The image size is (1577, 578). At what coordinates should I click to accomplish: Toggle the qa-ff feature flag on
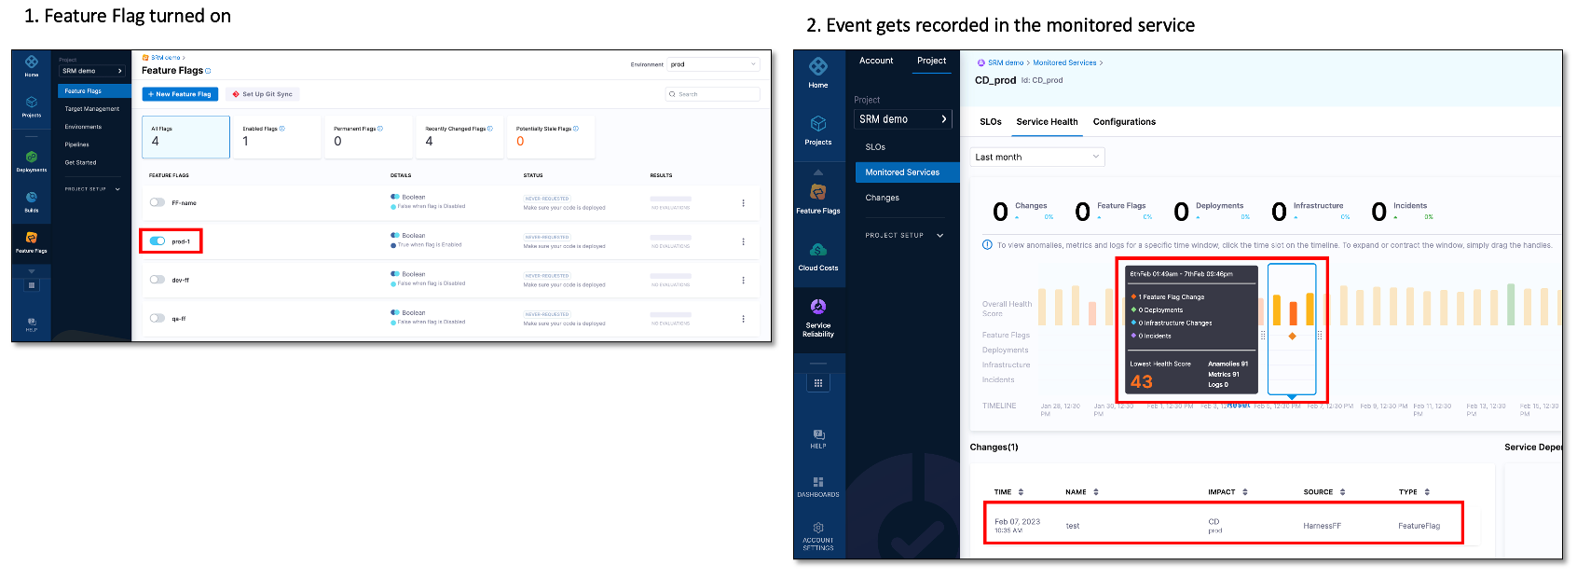point(158,318)
